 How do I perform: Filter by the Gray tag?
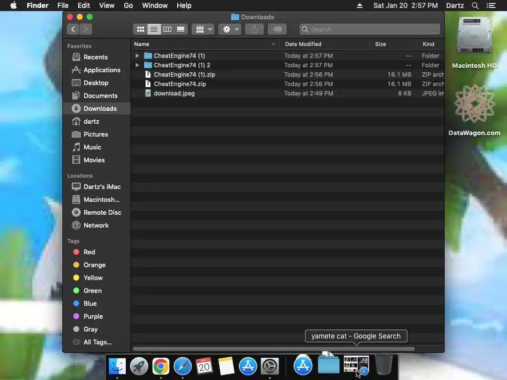click(x=97, y=329)
